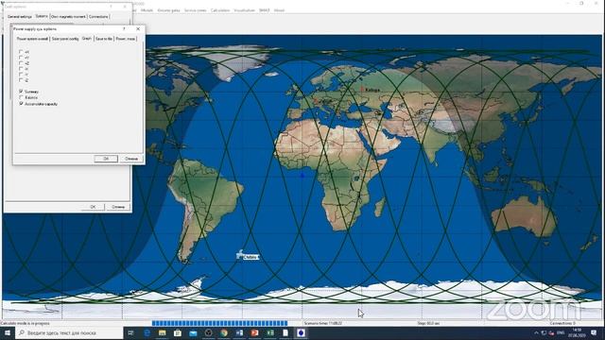
Task: Click the calculation progress bar
Action: 219,323
